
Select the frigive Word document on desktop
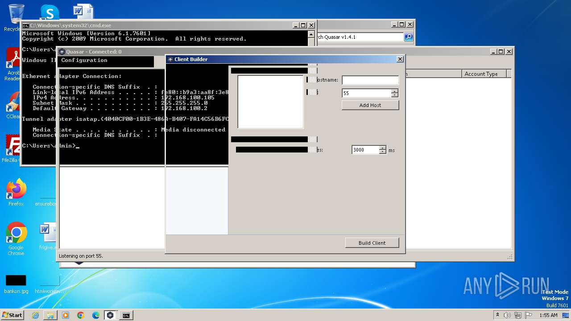tap(48, 236)
